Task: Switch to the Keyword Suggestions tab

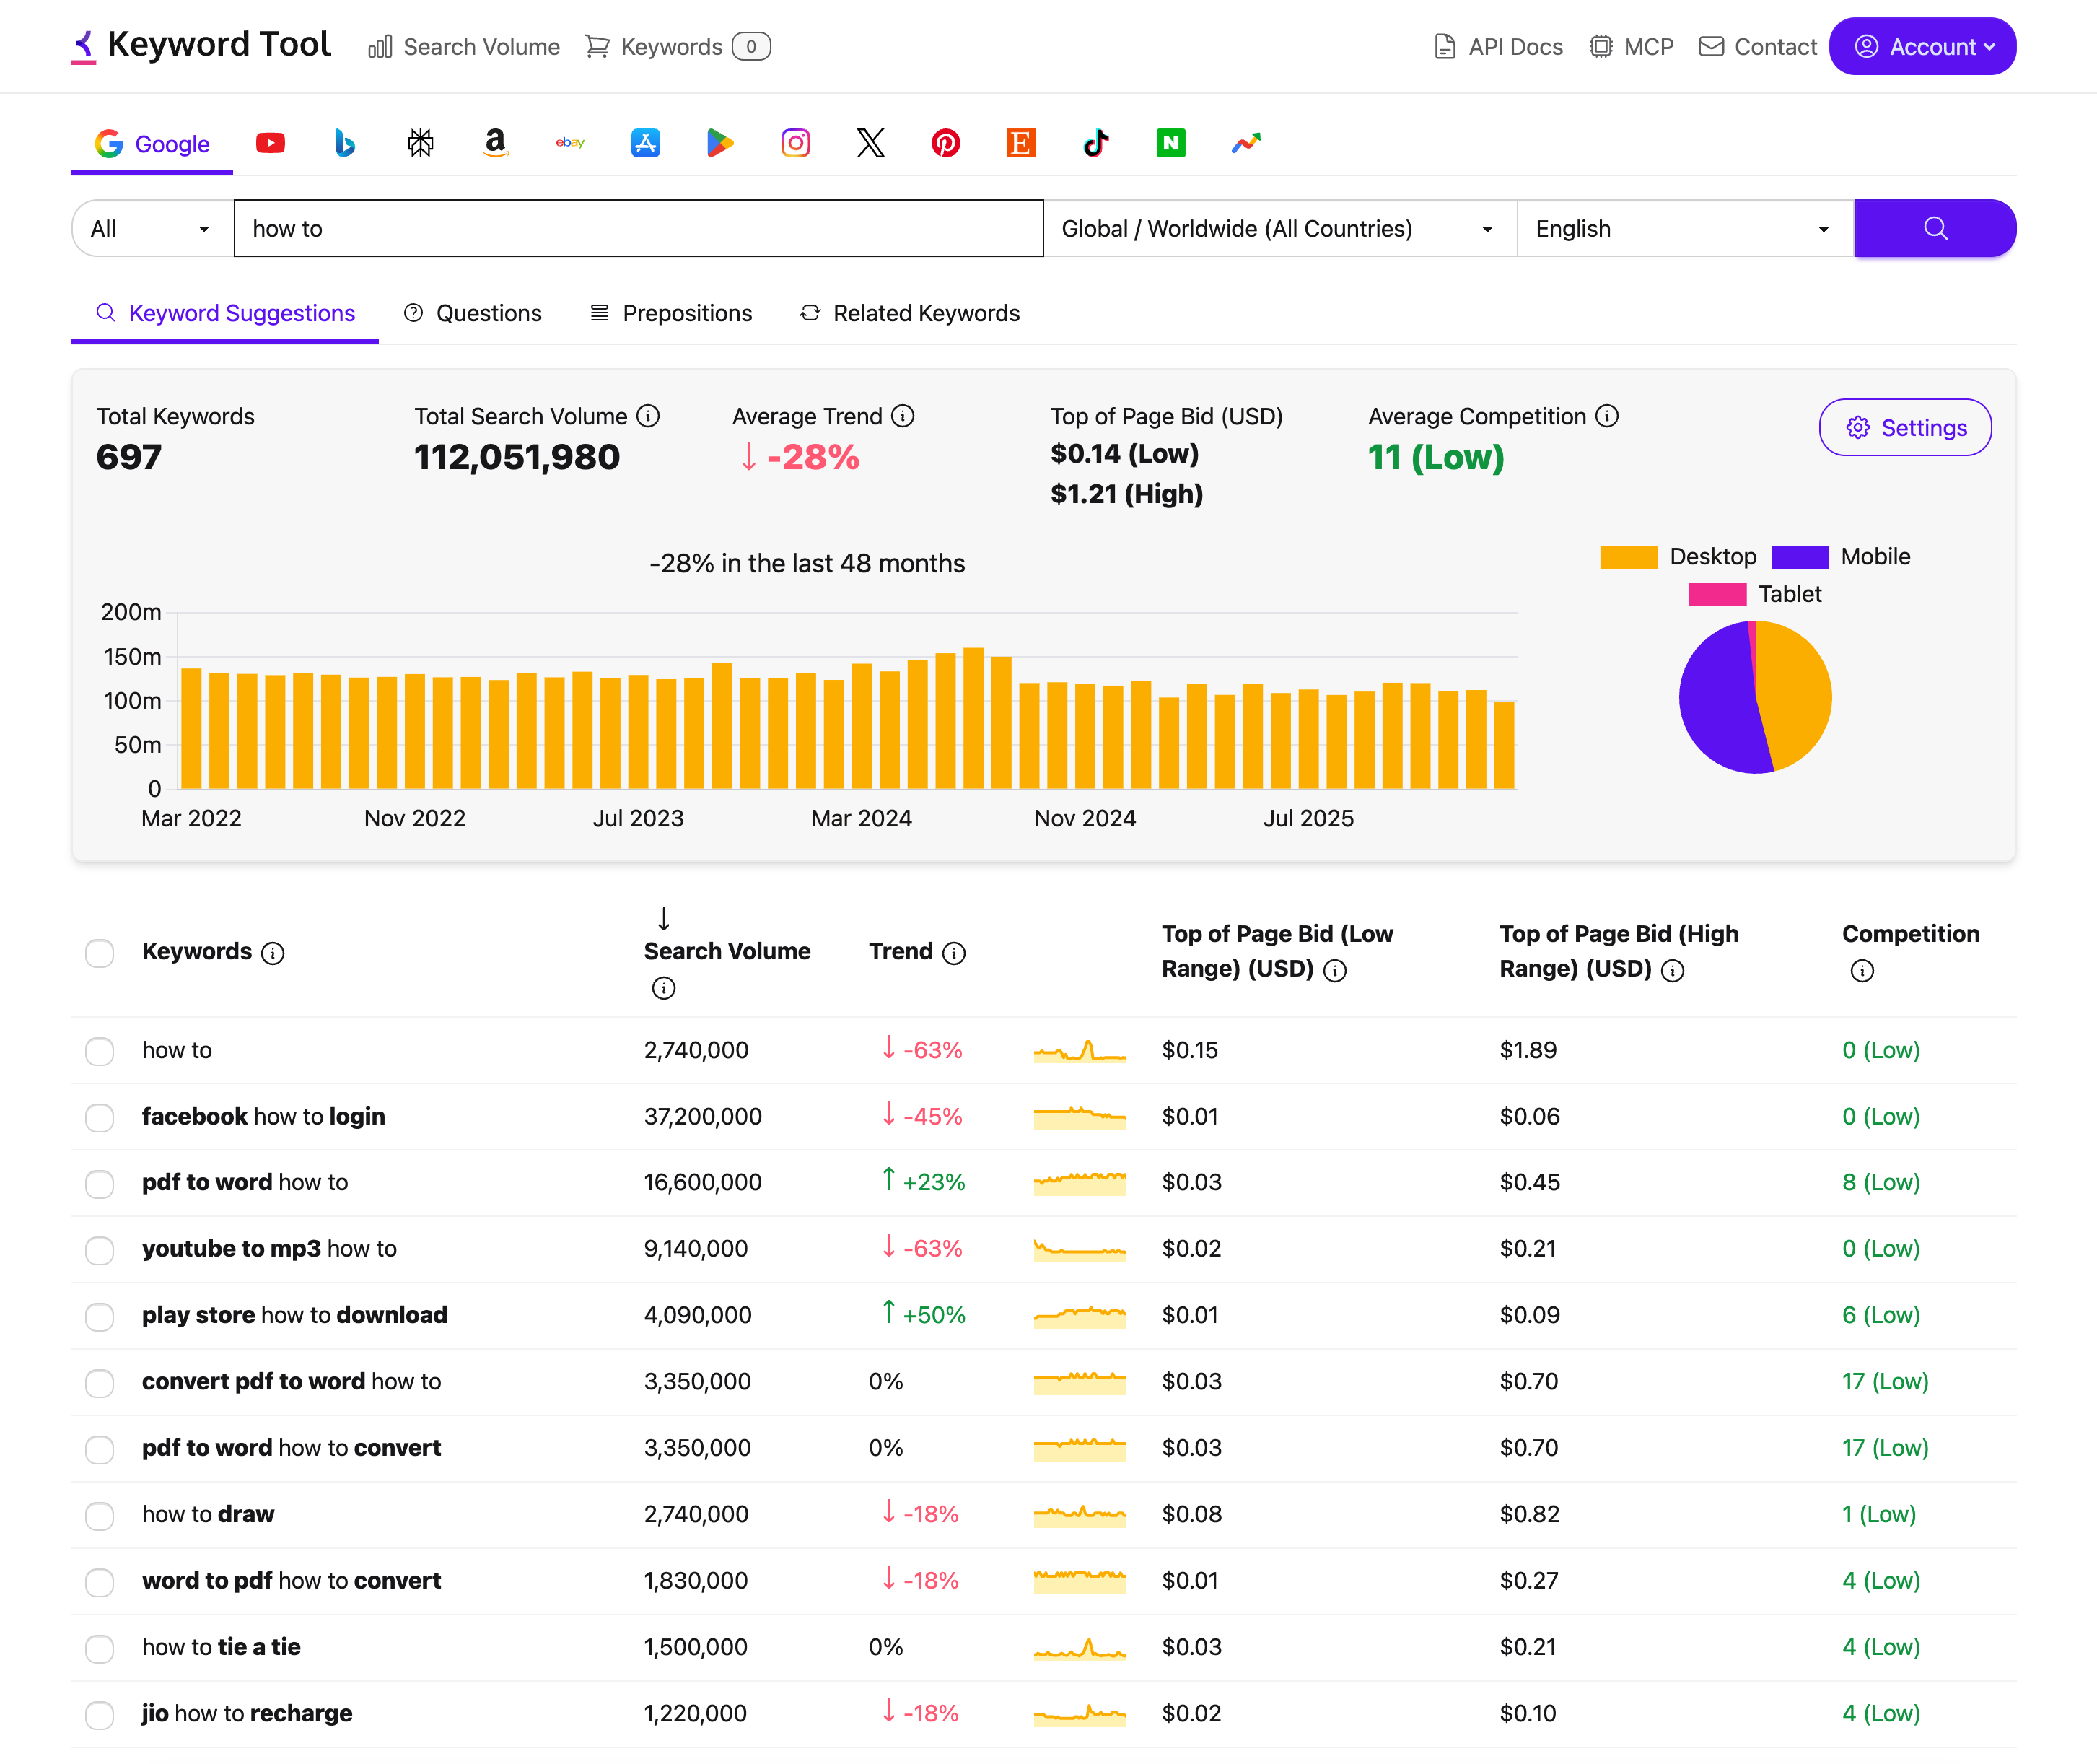Action: pyautogui.click(x=225, y=313)
